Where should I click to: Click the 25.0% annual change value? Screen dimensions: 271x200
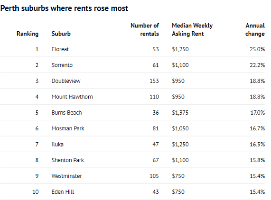click(x=257, y=49)
